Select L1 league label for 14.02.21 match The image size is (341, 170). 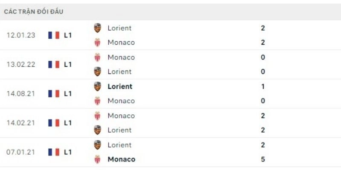(68, 123)
